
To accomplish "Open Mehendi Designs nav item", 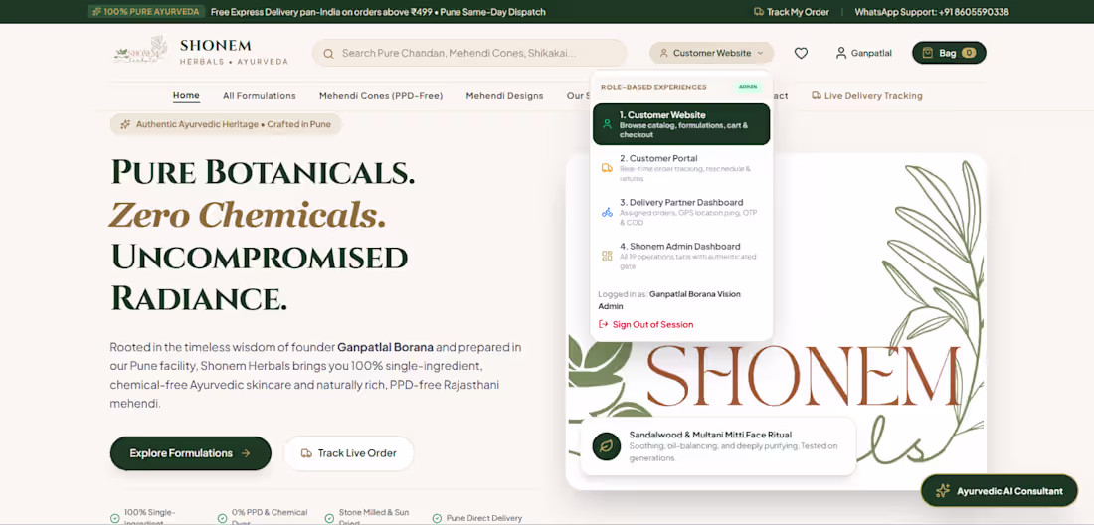I will [504, 96].
